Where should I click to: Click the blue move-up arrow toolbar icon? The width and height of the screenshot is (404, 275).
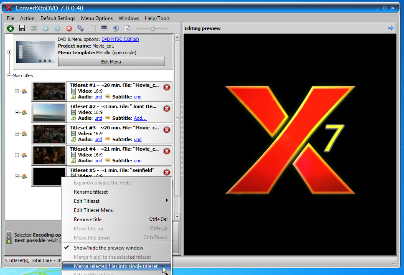coord(57,28)
